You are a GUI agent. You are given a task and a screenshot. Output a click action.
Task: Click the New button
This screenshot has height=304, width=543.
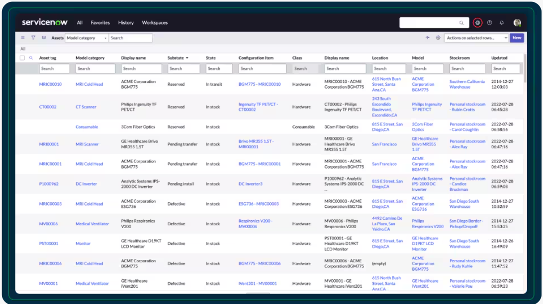tap(517, 38)
